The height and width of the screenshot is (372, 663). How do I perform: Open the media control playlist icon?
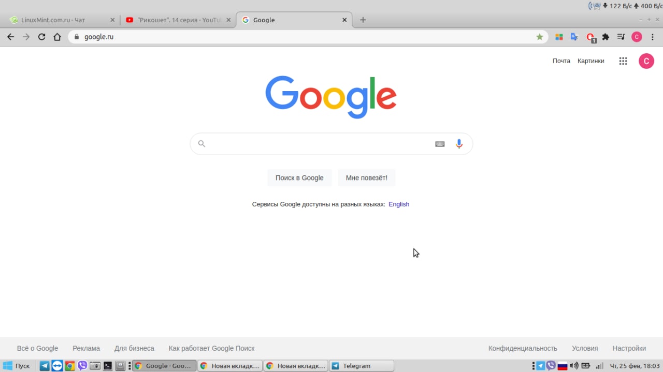pos(621,37)
